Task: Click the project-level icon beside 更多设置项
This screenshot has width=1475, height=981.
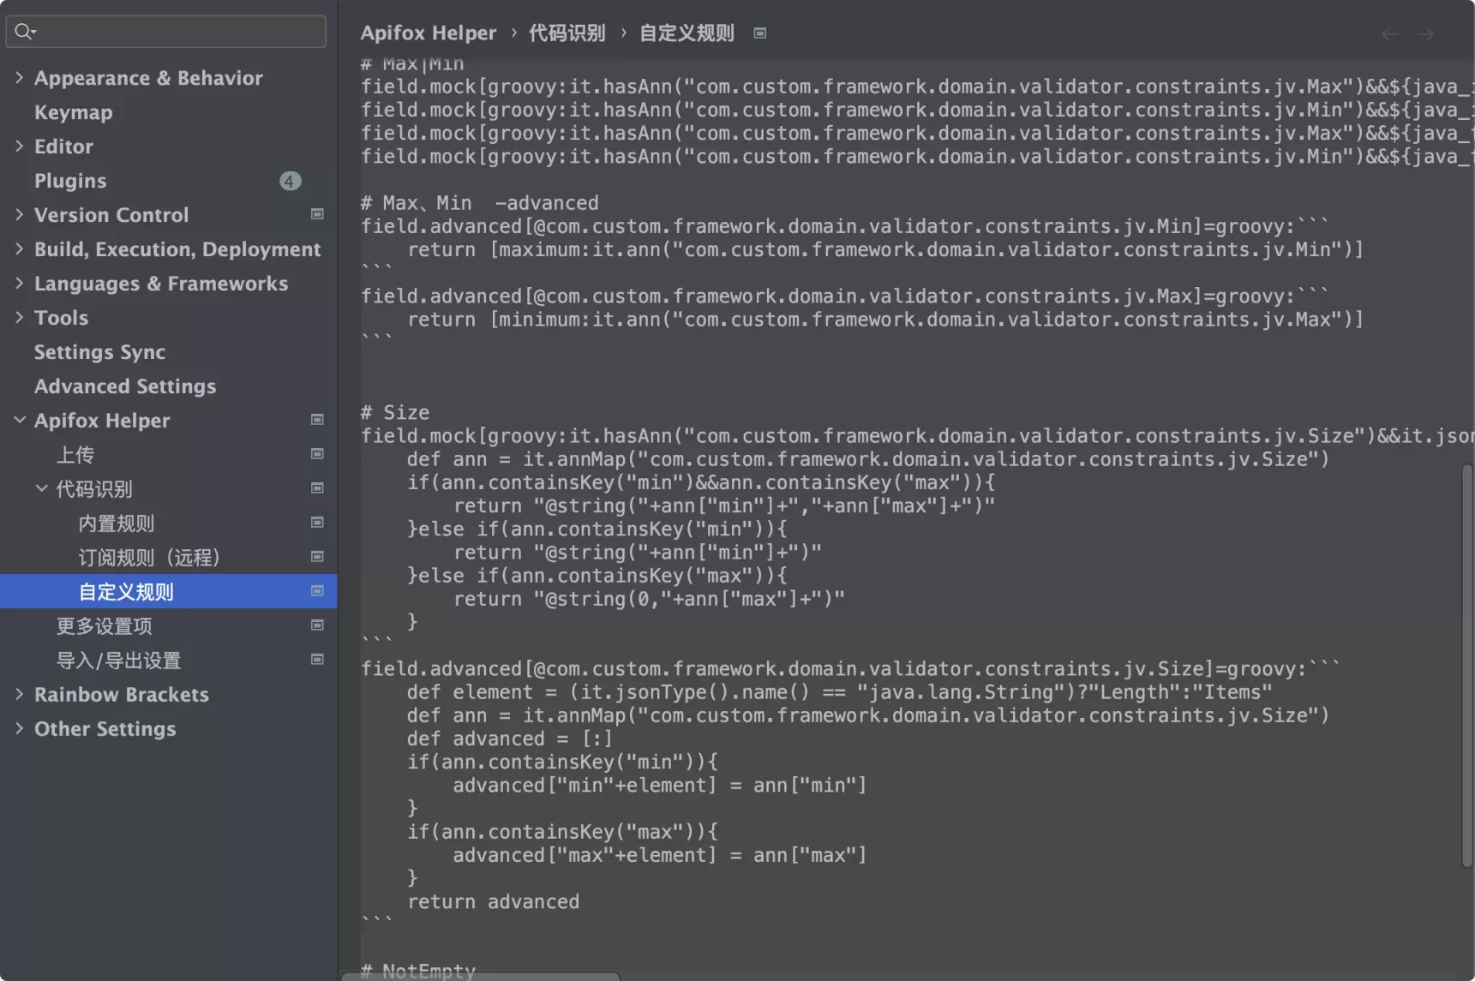Action: (317, 625)
